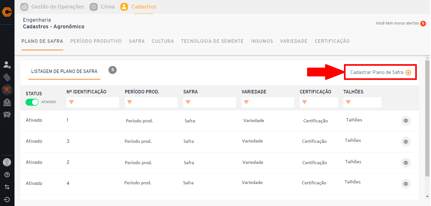Click the Talhões filter field
The image size is (431, 206).
tap(362, 102)
